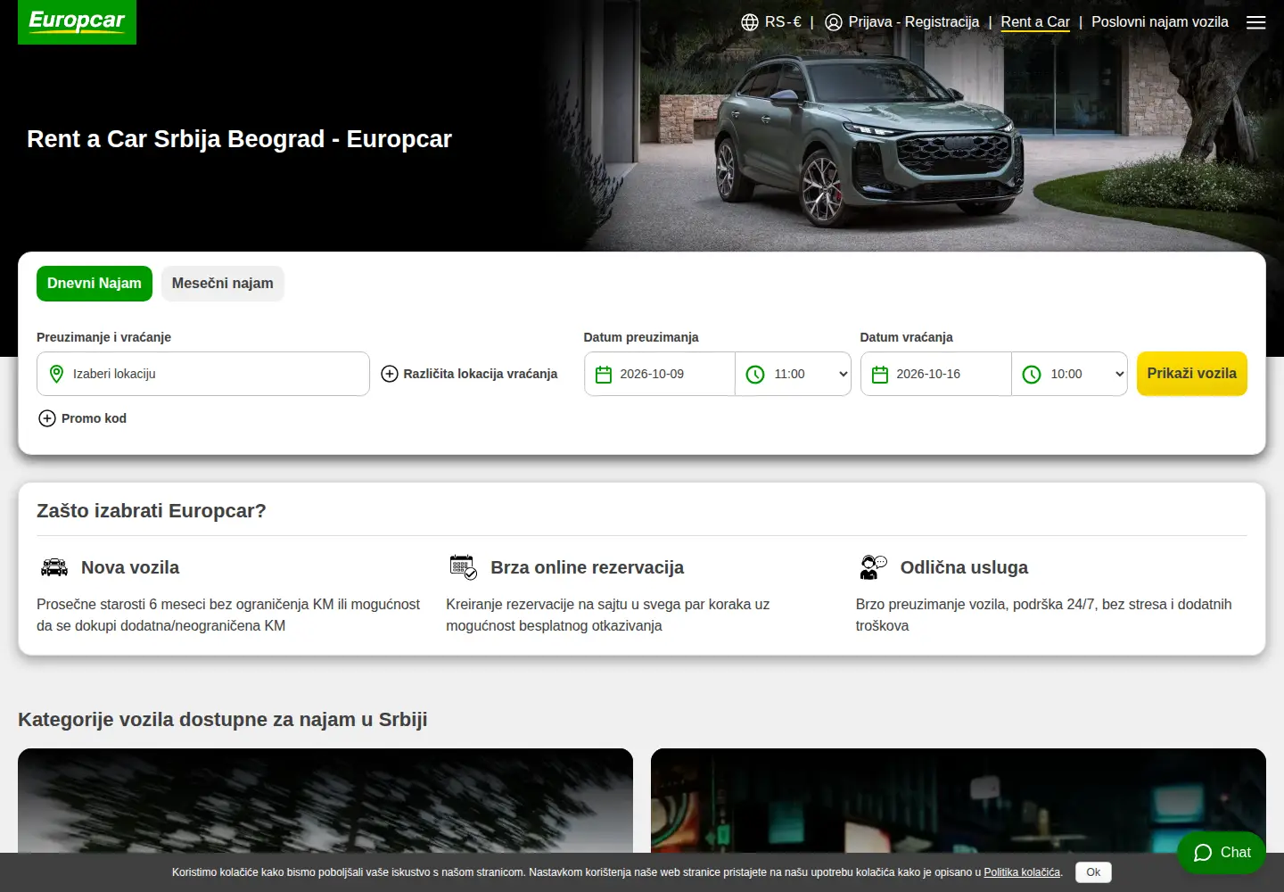1284x892 pixels.
Task: Open the Chat widget button
Action: tap(1222, 853)
